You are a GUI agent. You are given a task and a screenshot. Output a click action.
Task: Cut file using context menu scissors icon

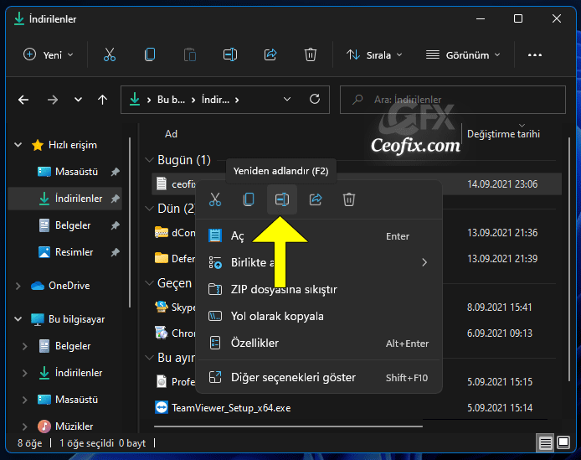[x=215, y=199]
